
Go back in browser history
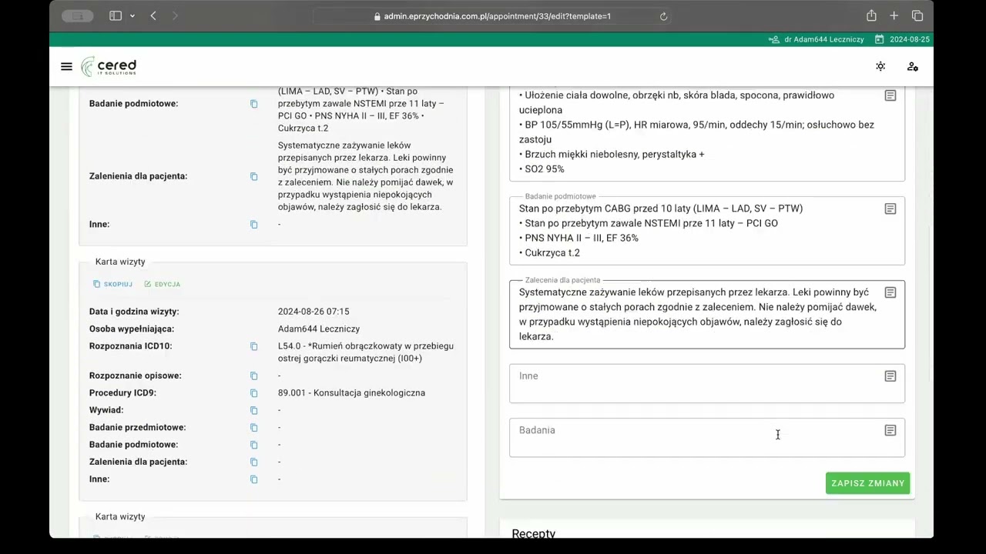coord(153,16)
